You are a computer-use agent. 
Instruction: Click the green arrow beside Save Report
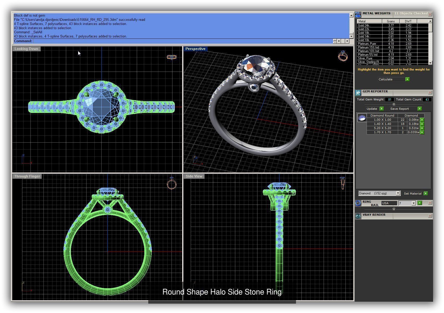pos(420,109)
